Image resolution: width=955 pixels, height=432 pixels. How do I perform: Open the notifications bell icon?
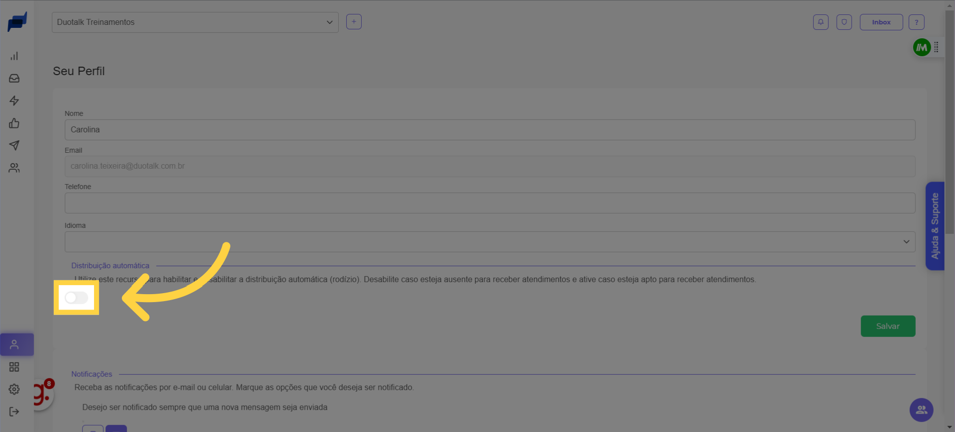(821, 22)
